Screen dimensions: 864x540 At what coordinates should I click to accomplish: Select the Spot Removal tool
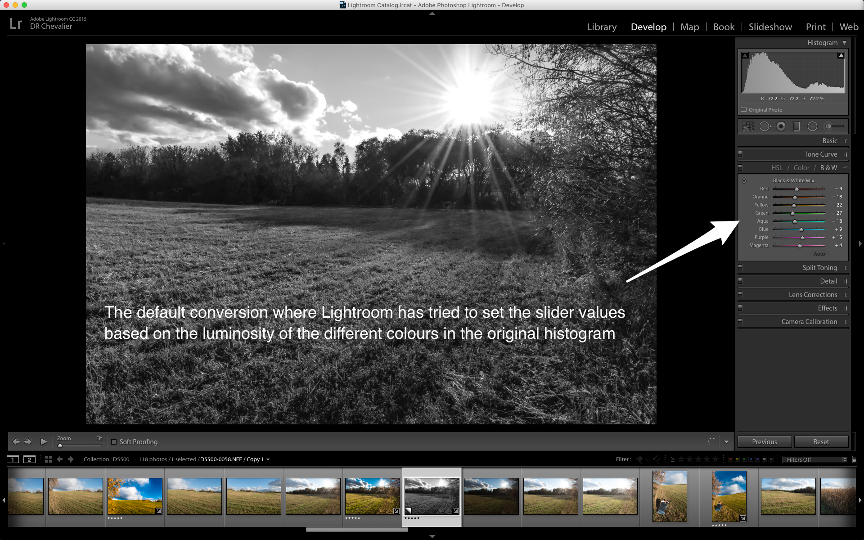pyautogui.click(x=765, y=126)
